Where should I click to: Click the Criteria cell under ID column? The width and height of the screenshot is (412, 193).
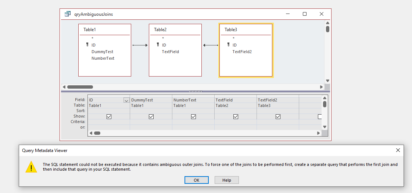109,122
